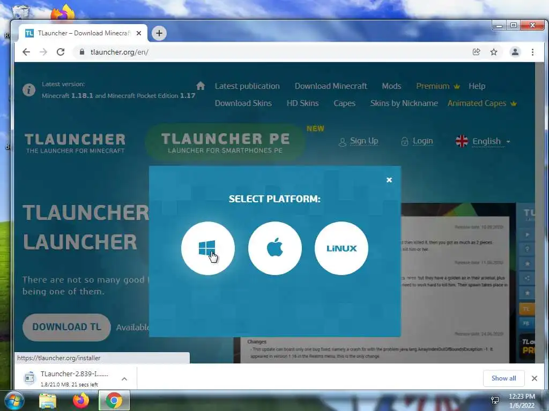549x411 pixels.
Task: Open TLauncher PE smartphone launcher banner
Action: click(x=225, y=142)
